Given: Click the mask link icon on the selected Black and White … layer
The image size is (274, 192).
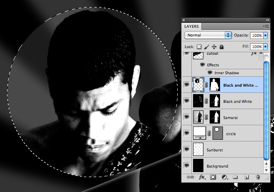Looking at the screenshot, I should click(206, 85).
